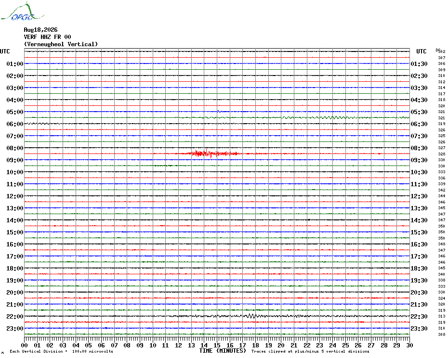Click the Each Vertical Division scale note

pyautogui.click(x=62, y=351)
